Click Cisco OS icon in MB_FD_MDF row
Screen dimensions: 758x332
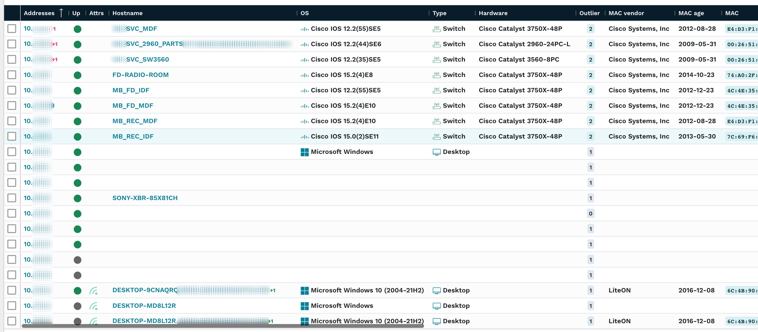304,106
